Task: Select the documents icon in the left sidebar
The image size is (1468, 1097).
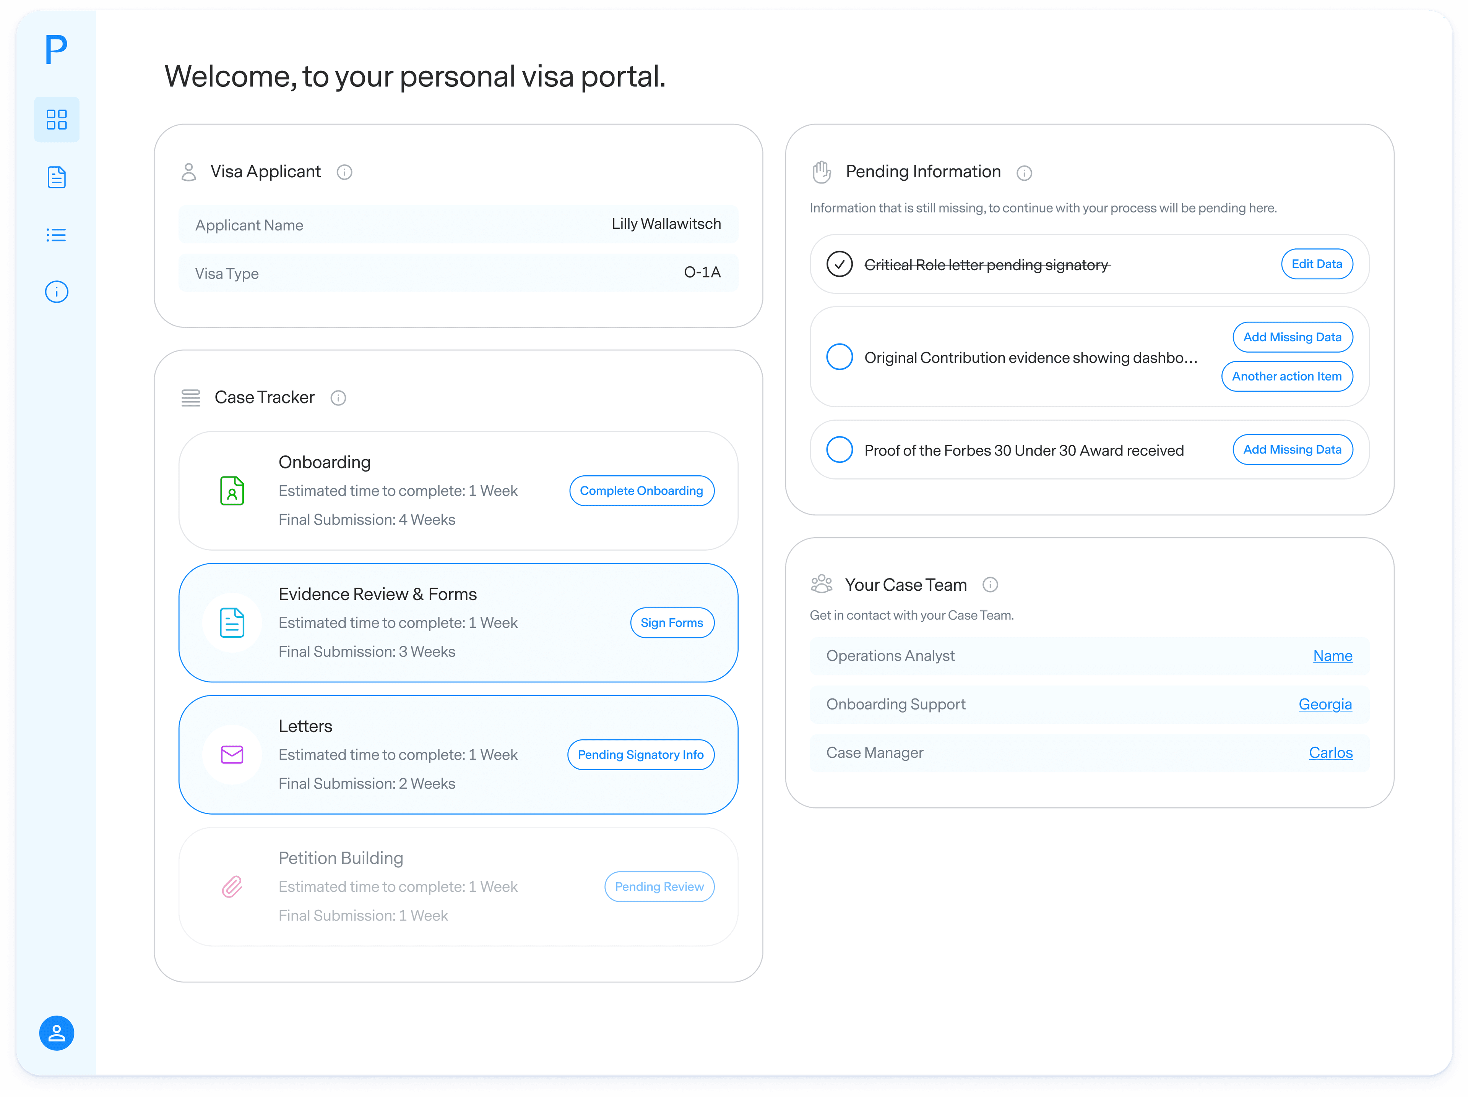Action: tap(57, 177)
